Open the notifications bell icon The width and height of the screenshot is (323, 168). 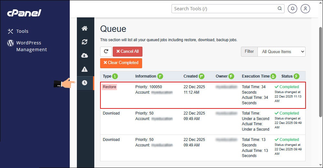point(293,9)
